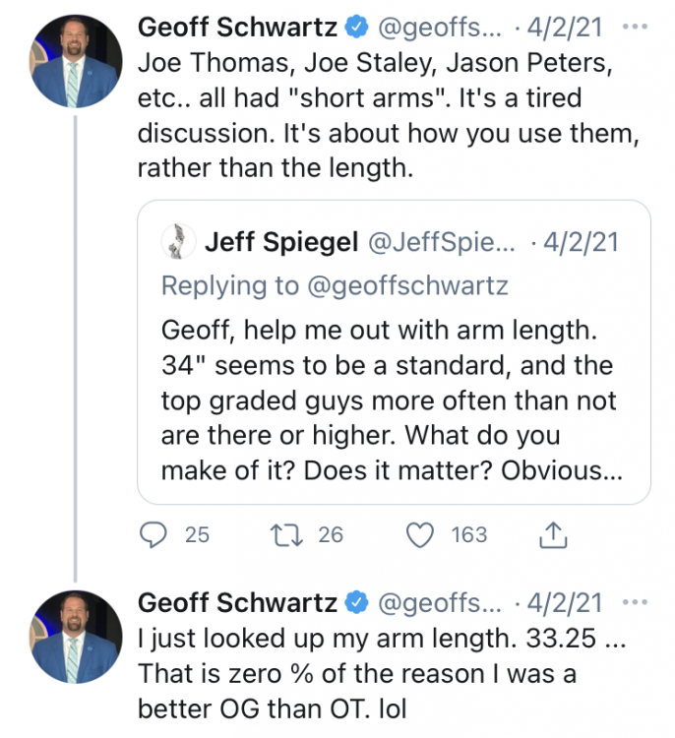
Task: Tap Jeff Spiegel's small avatar in quote
Action: [179, 241]
